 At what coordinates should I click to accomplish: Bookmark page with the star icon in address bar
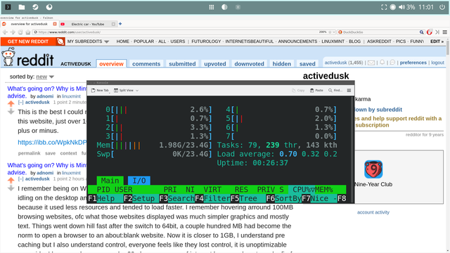pyautogui.click(x=330, y=32)
